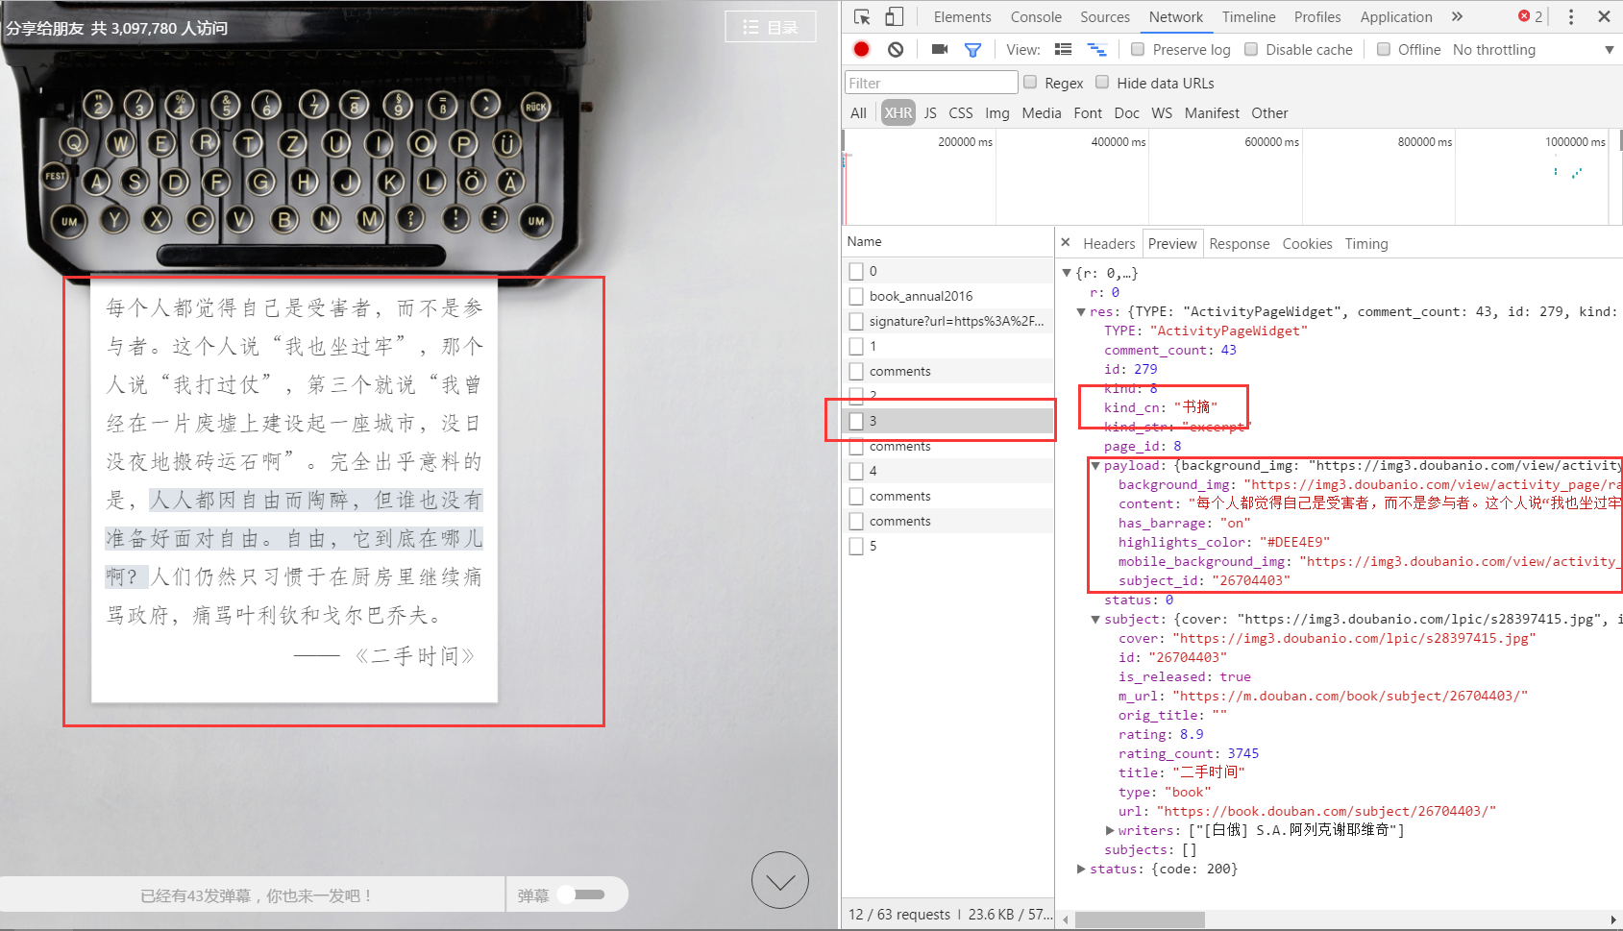Image resolution: width=1623 pixels, height=931 pixels.
Task: Stop recording network log red button
Action: click(861, 49)
